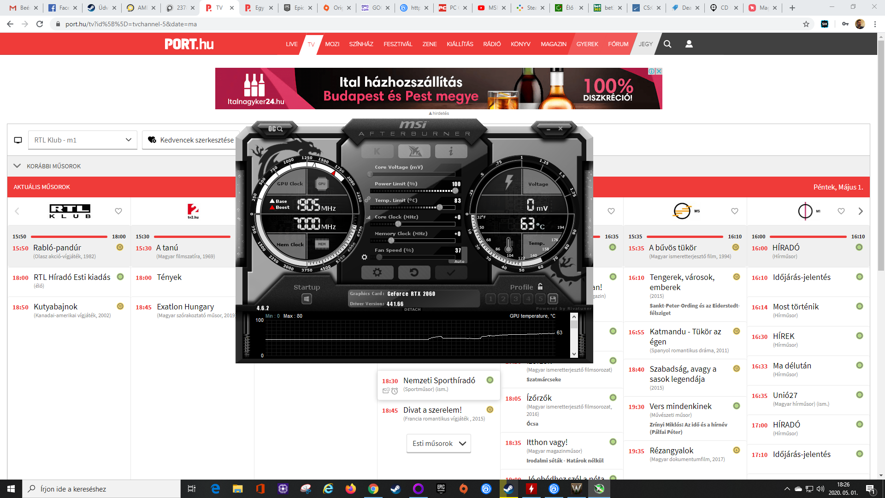This screenshot has width=885, height=498.
Task: Click the Memory Clock slider handle
Action: click(391, 240)
